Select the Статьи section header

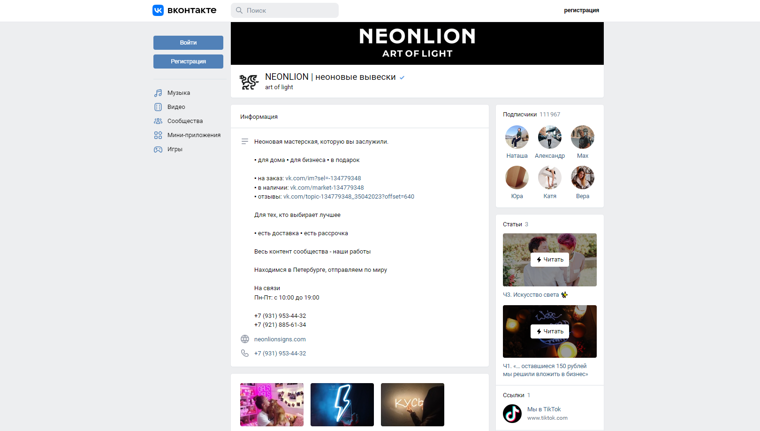[x=512, y=224]
